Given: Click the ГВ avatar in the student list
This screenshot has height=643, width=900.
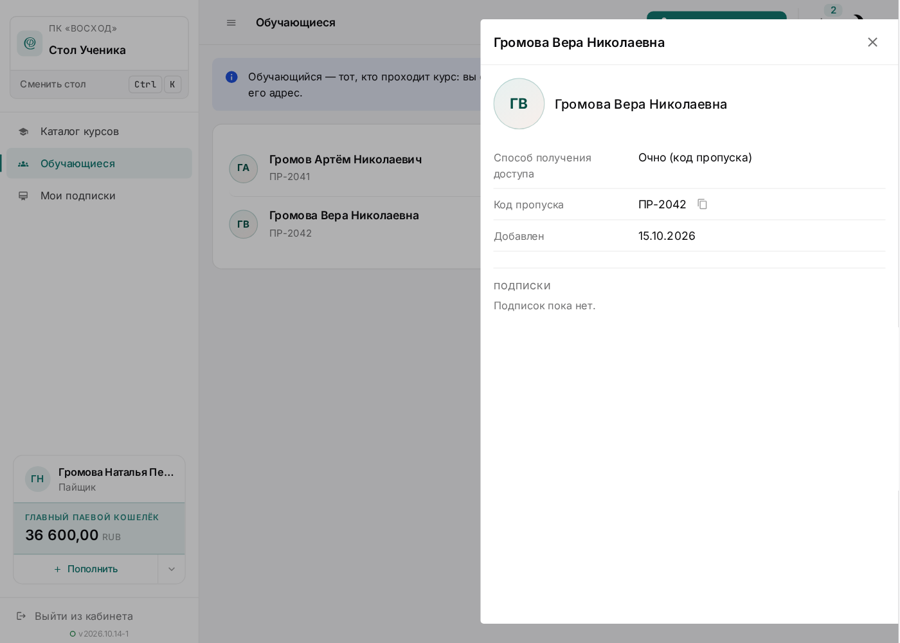Looking at the screenshot, I should tap(244, 224).
